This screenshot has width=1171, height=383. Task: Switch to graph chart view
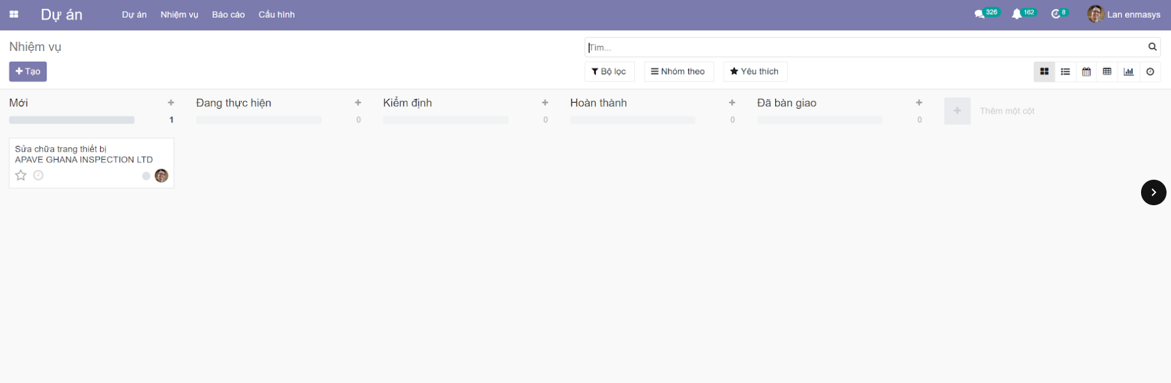[1128, 72]
